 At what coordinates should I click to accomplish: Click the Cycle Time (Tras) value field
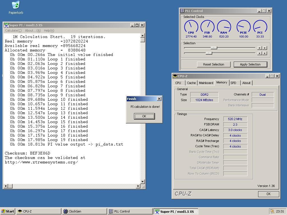(235, 146)
